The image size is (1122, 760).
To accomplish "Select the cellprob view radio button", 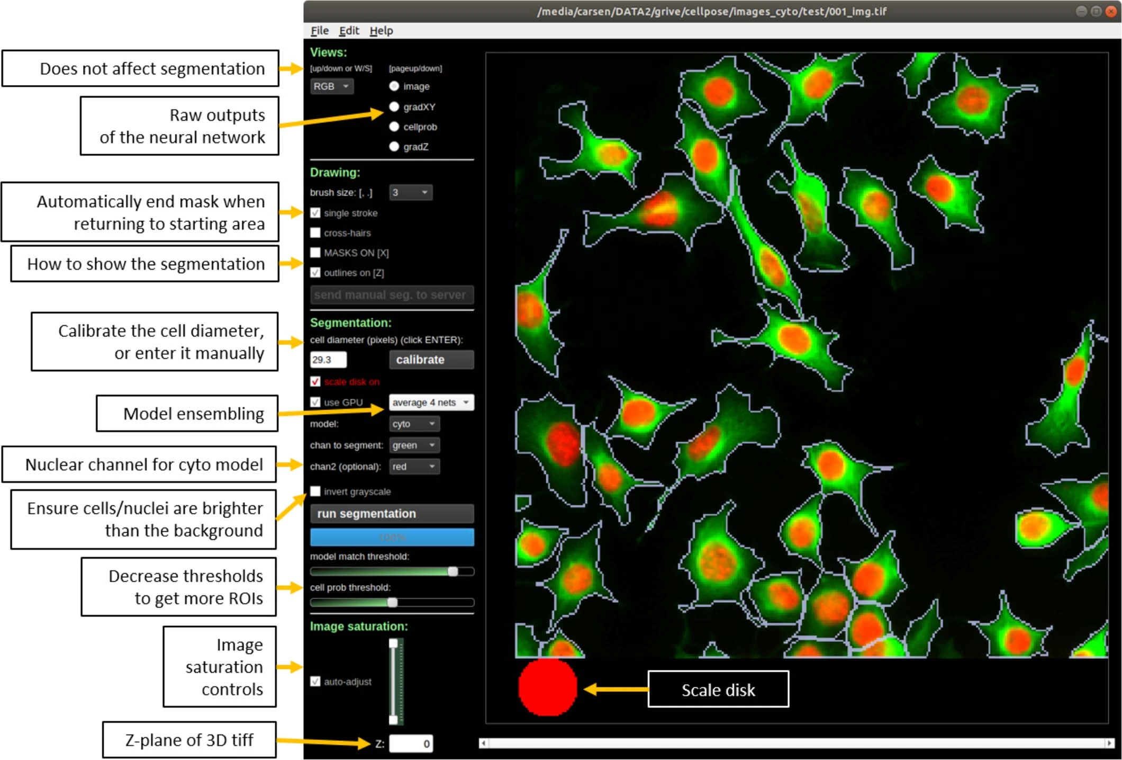I will coord(394,127).
